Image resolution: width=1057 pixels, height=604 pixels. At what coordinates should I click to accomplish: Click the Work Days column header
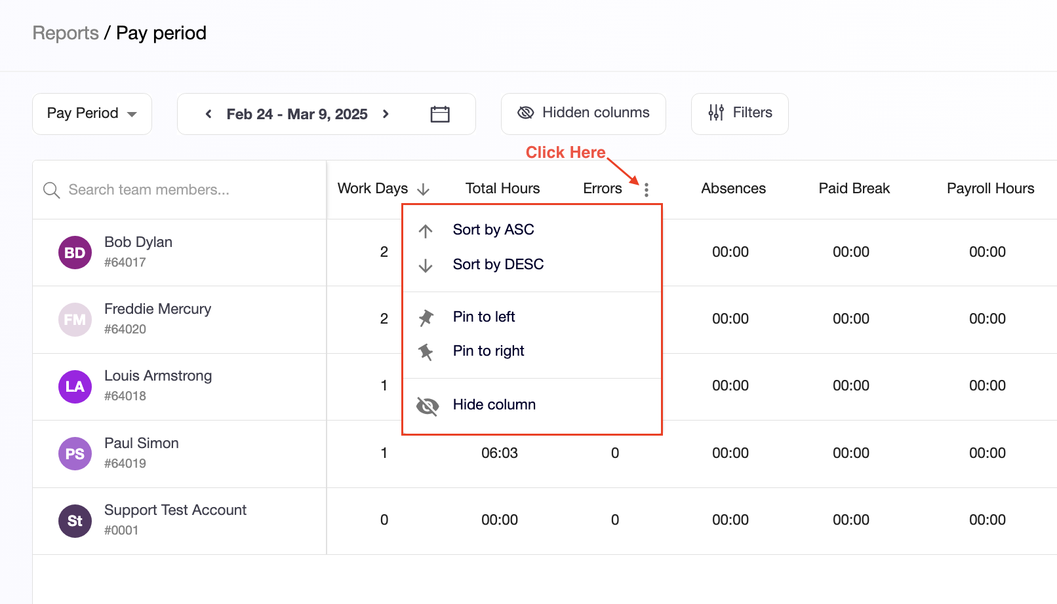point(372,189)
